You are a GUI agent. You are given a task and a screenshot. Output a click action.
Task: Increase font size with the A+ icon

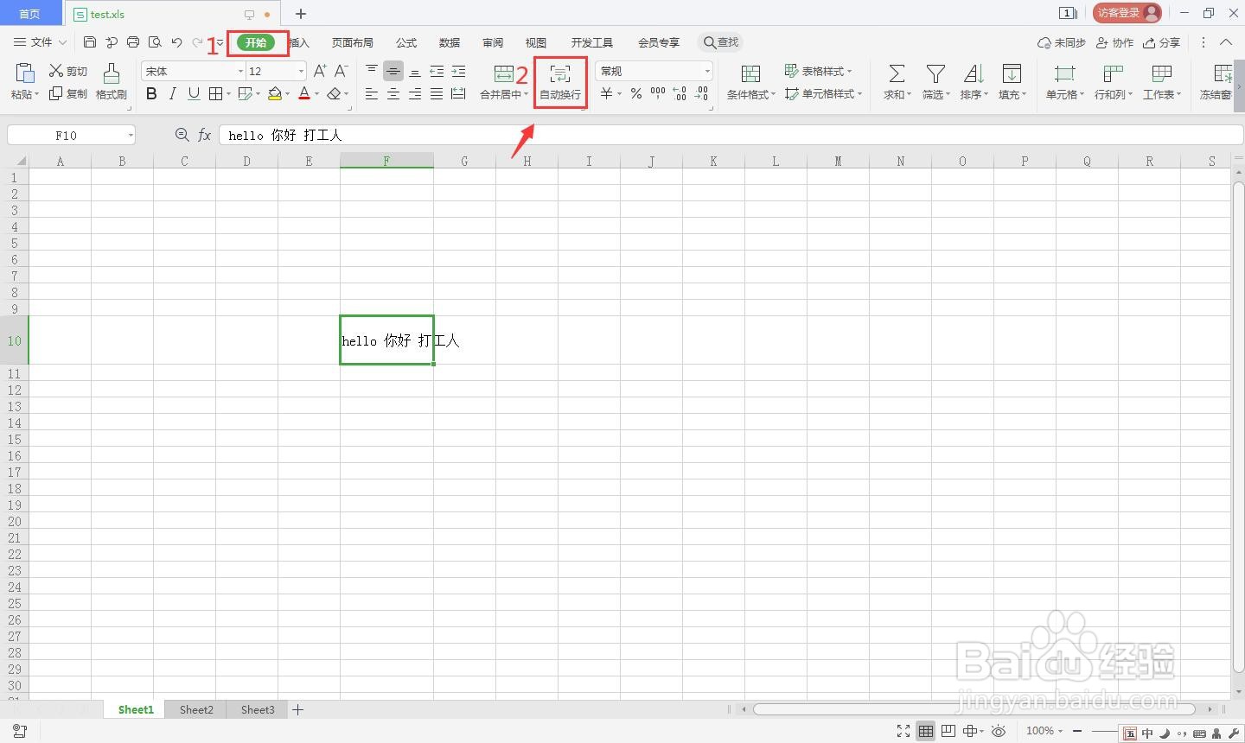coord(320,71)
